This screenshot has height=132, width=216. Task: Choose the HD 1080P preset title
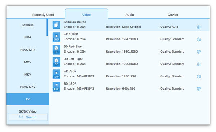coord(71,34)
